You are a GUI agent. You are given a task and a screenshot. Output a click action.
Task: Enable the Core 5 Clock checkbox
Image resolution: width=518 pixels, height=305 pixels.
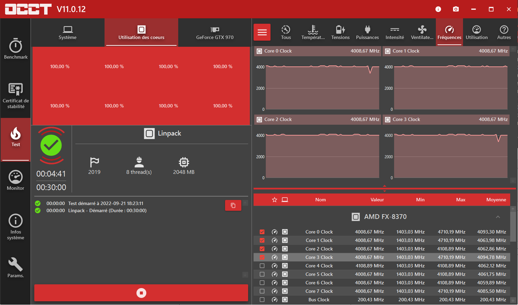(x=262, y=274)
